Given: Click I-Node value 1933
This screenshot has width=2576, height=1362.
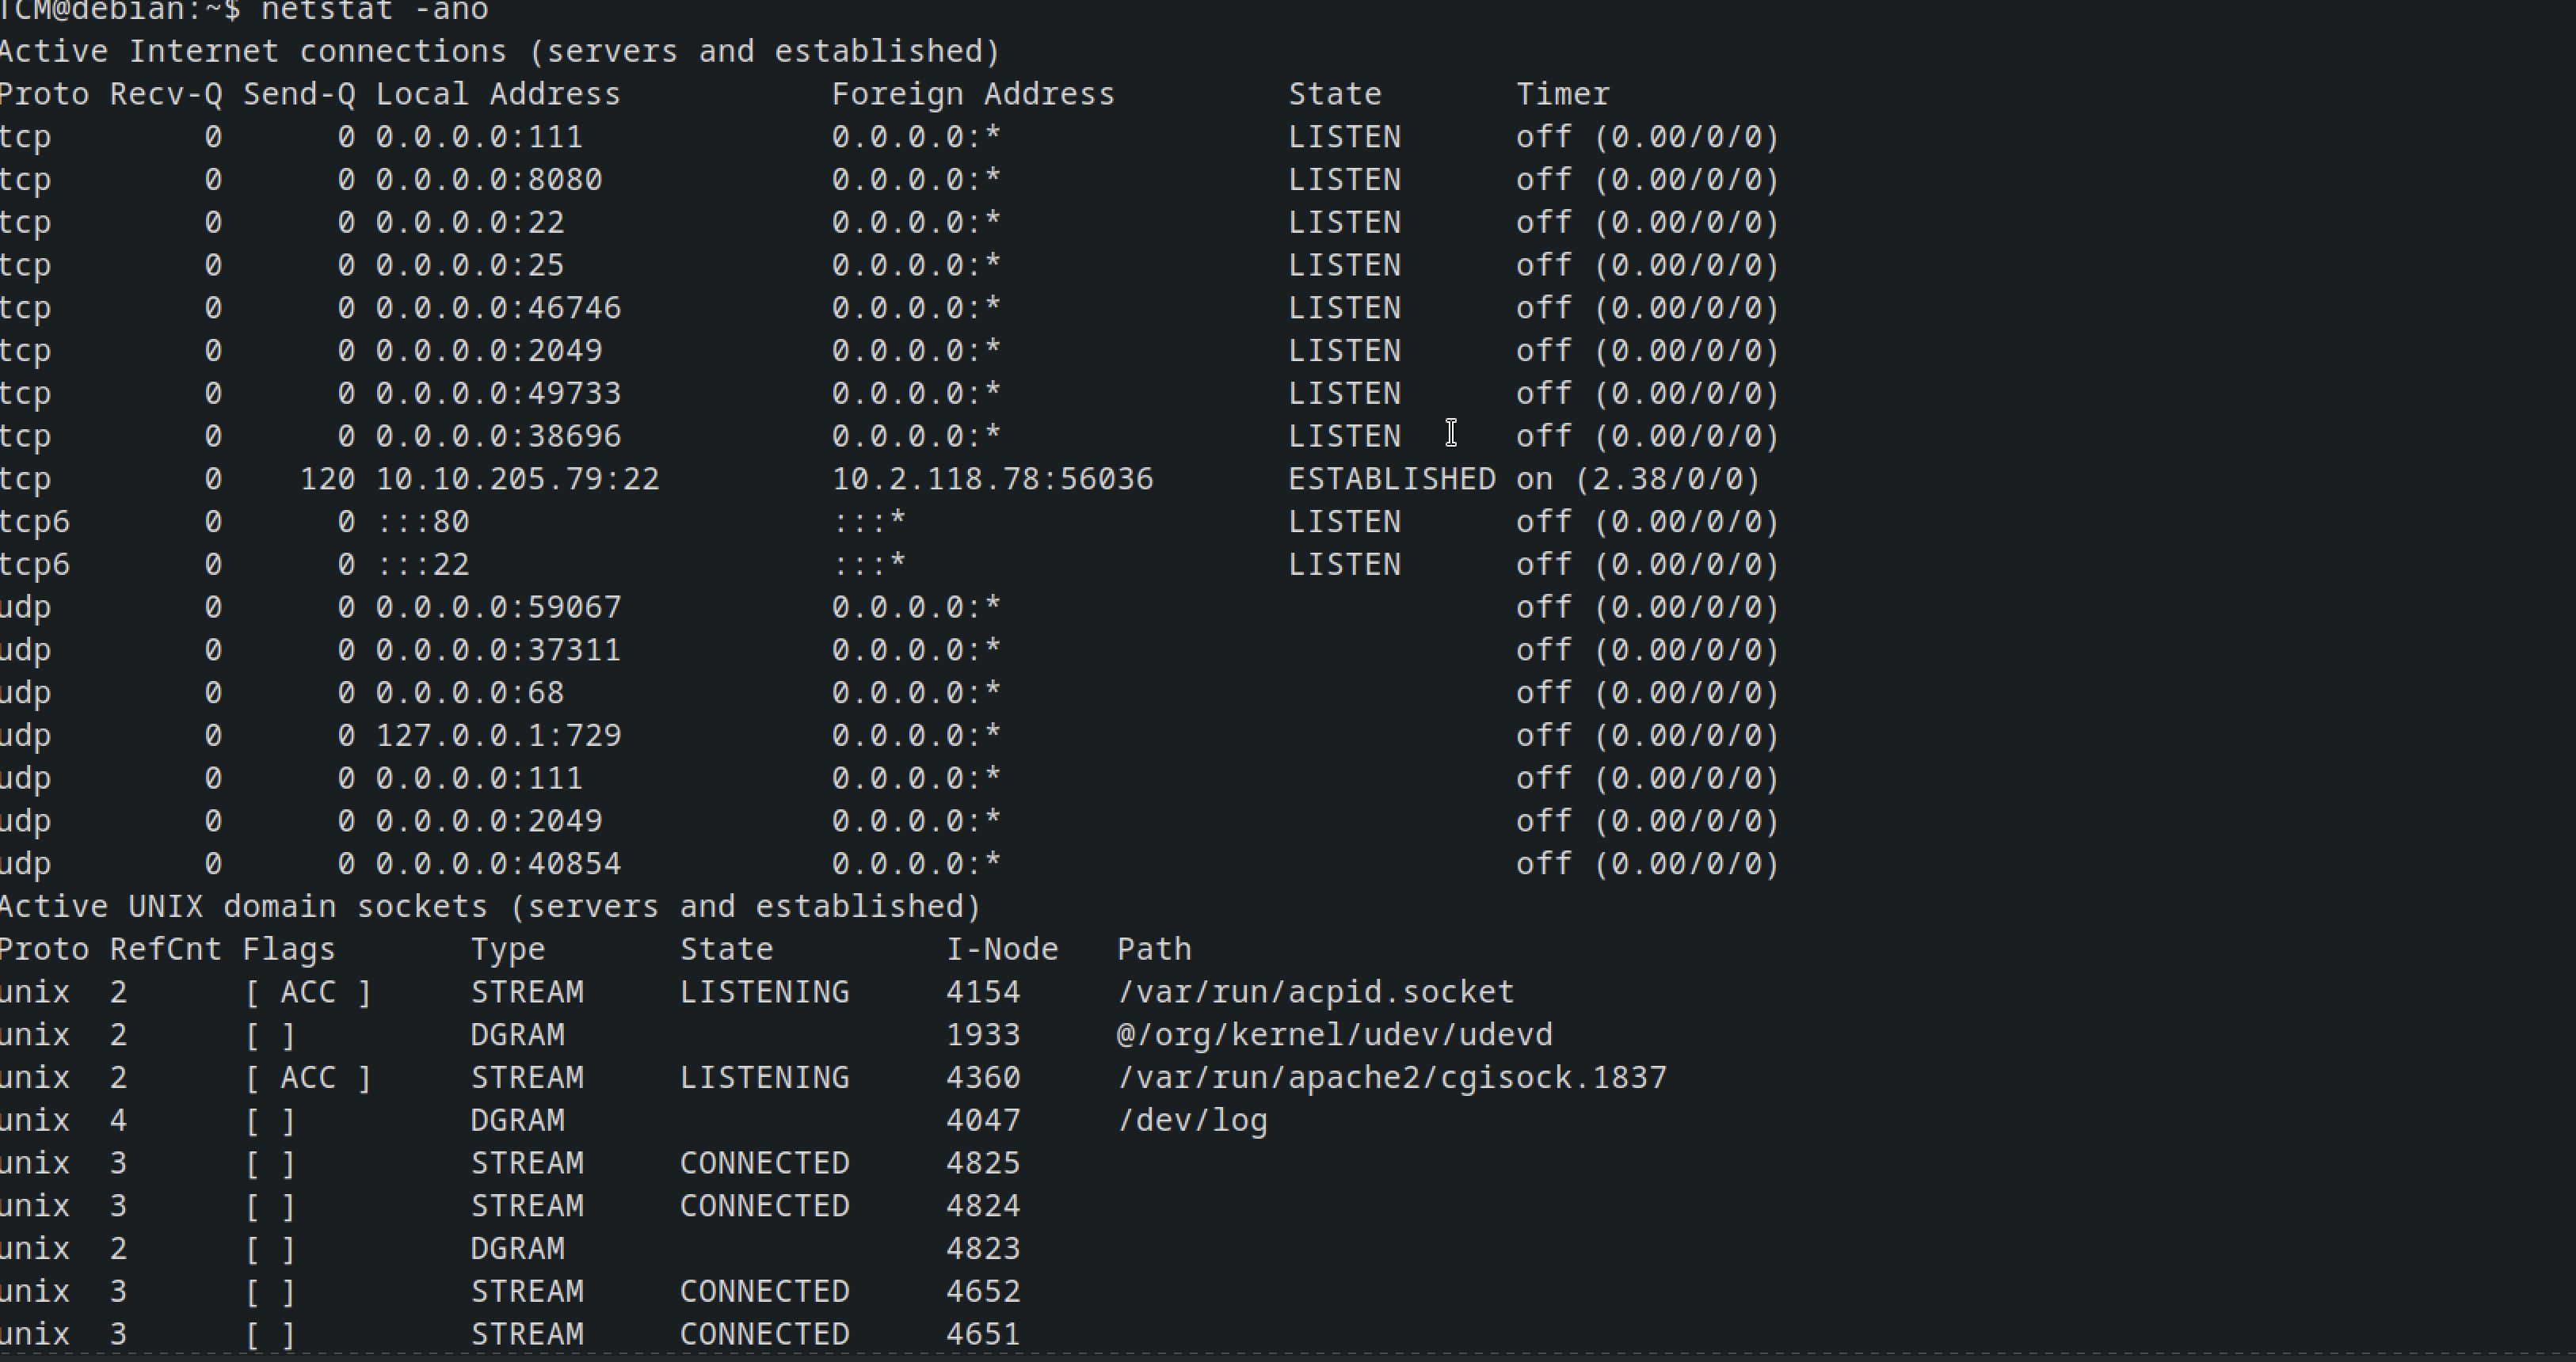Looking at the screenshot, I should coord(983,1035).
